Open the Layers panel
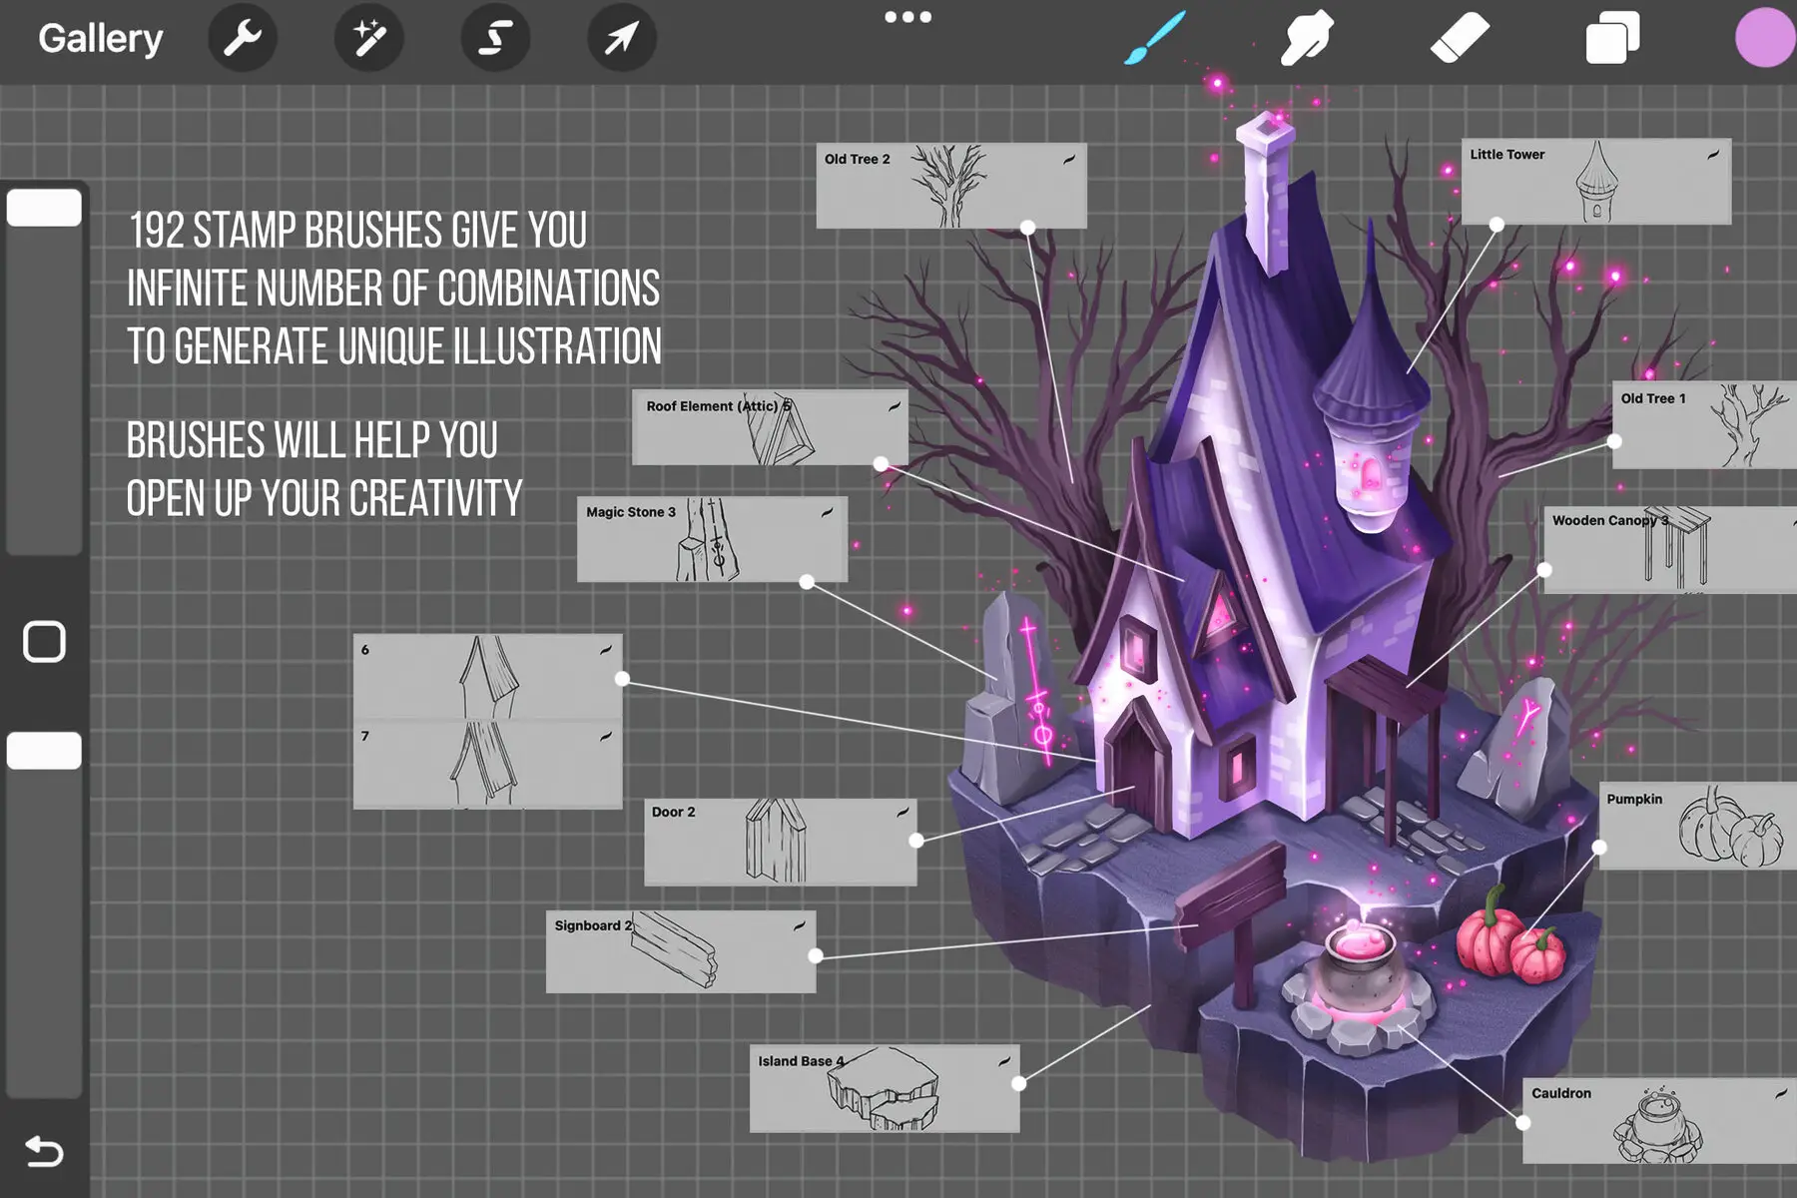This screenshot has height=1198, width=1797. click(1610, 37)
